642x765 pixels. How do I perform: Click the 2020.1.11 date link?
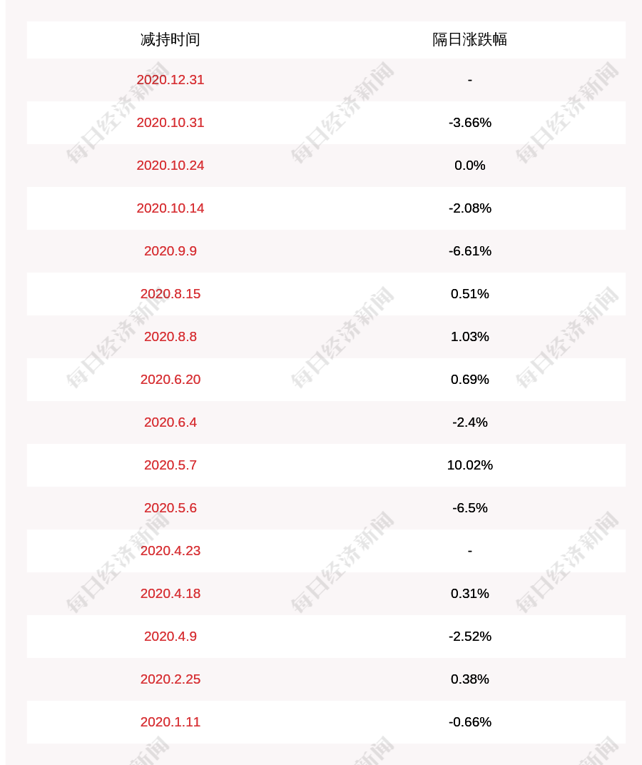[x=170, y=722]
